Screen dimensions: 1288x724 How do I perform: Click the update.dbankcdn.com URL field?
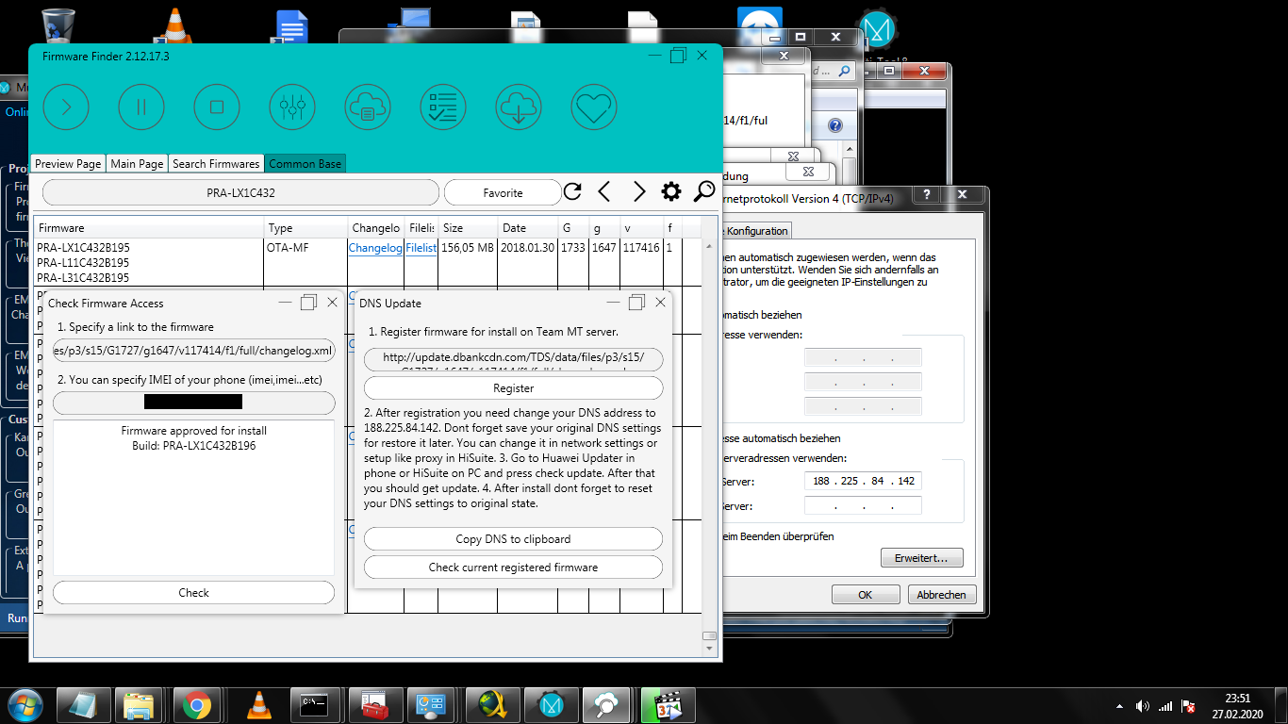tap(514, 359)
